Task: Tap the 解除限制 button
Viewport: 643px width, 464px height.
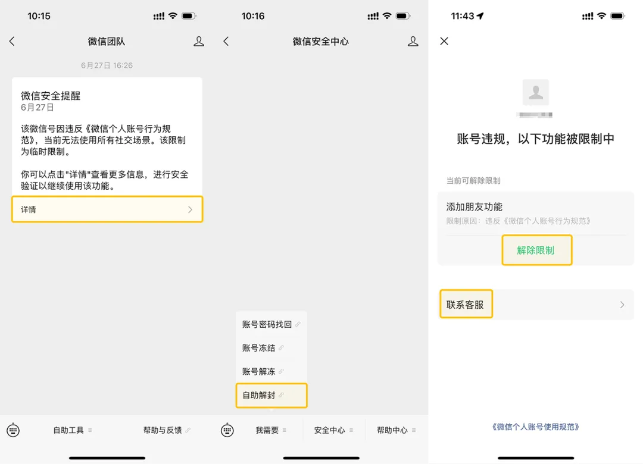Action: pyautogui.click(x=536, y=250)
